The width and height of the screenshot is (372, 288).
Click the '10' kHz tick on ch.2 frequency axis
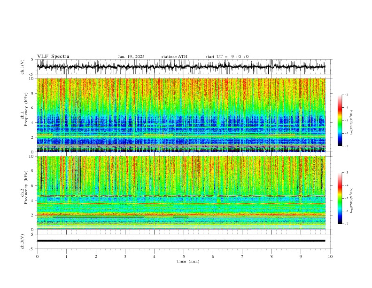pyautogui.click(x=32, y=156)
